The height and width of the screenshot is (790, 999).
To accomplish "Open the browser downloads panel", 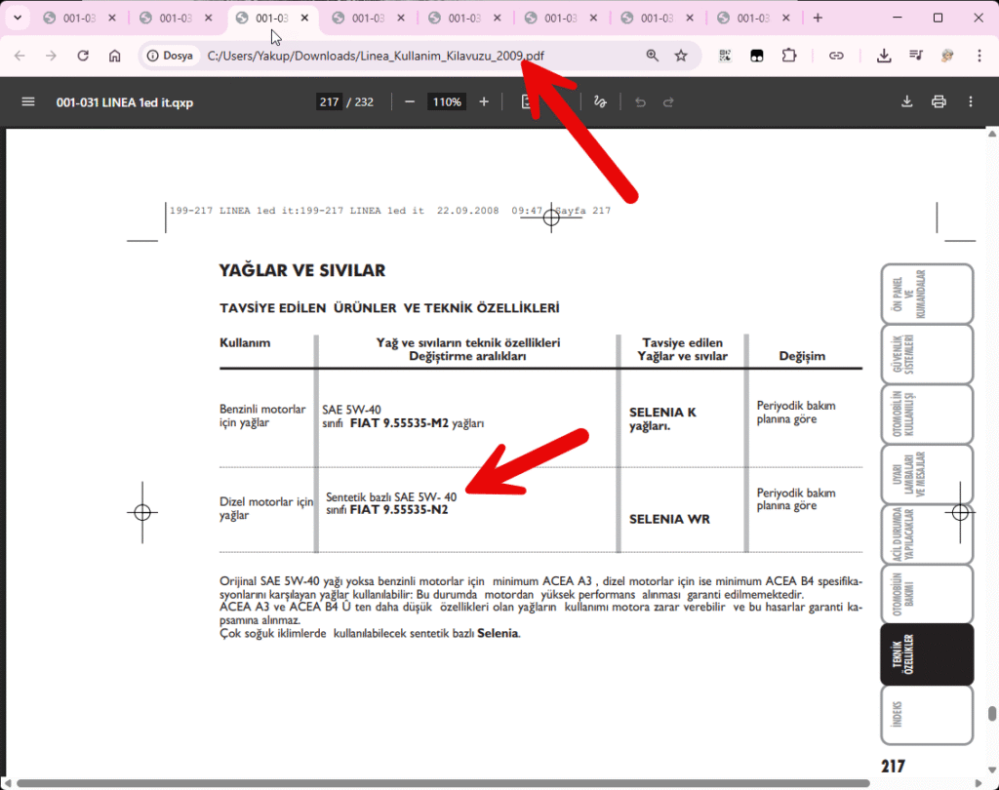I will (x=884, y=56).
